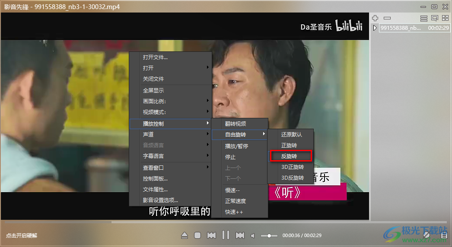Switch playlist to list view
452x247 pixels.
tap(424, 18)
